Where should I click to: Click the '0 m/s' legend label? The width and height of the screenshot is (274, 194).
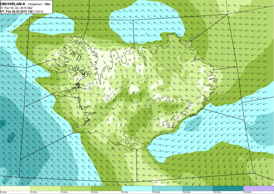pos(3,192)
